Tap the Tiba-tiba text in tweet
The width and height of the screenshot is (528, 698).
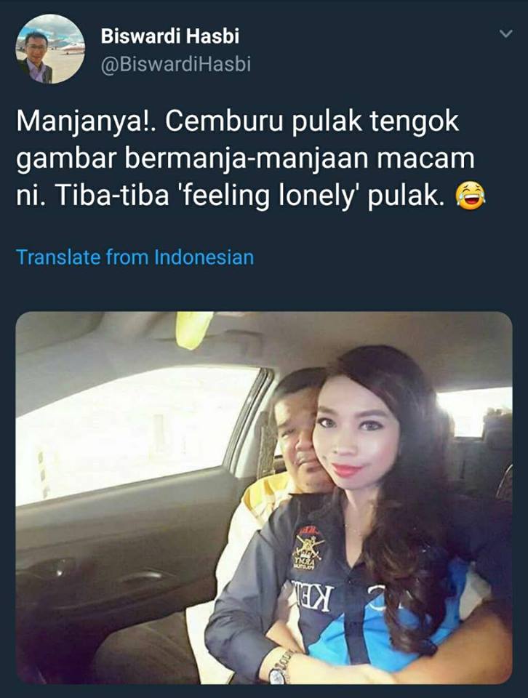point(111,196)
